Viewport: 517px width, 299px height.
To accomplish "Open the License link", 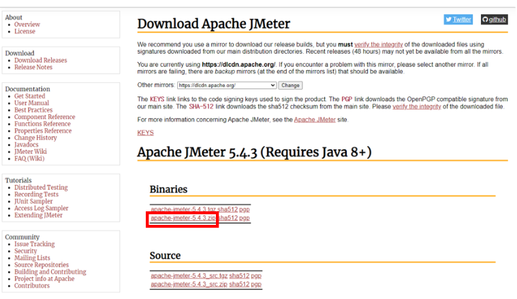I will pos(25,31).
